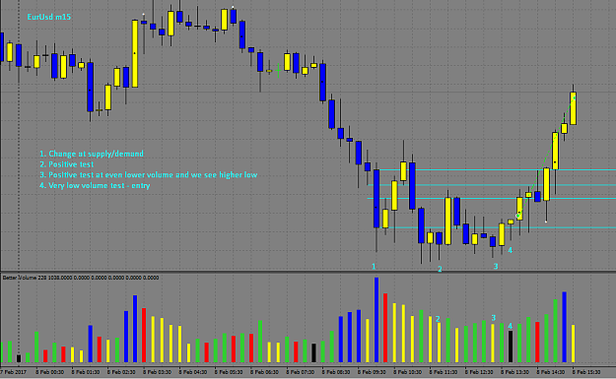Select the "3" label in the volume pane
Image resolution: width=616 pixels, height=379 pixels.
coord(494,318)
